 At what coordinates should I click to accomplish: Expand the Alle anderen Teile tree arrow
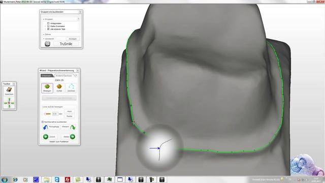pyautogui.click(x=45, y=29)
